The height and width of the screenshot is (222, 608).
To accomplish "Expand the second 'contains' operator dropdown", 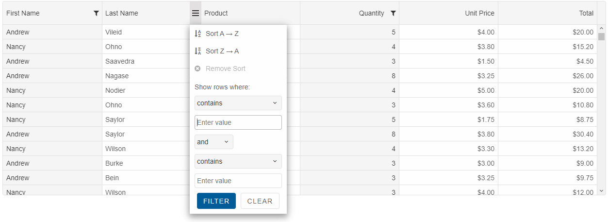I will pos(238,161).
